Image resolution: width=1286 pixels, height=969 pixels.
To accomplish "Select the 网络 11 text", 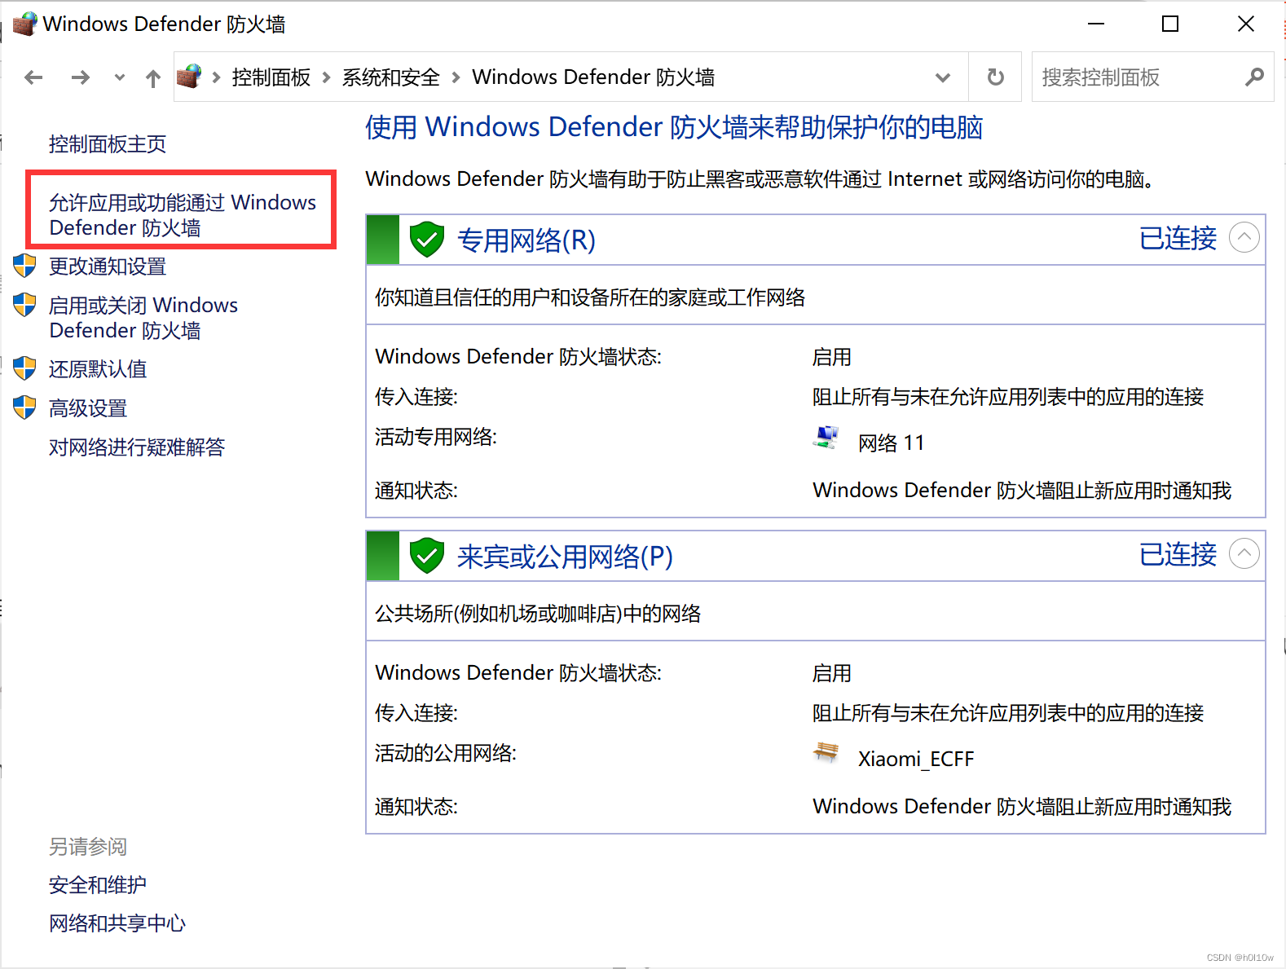I will 892,443.
